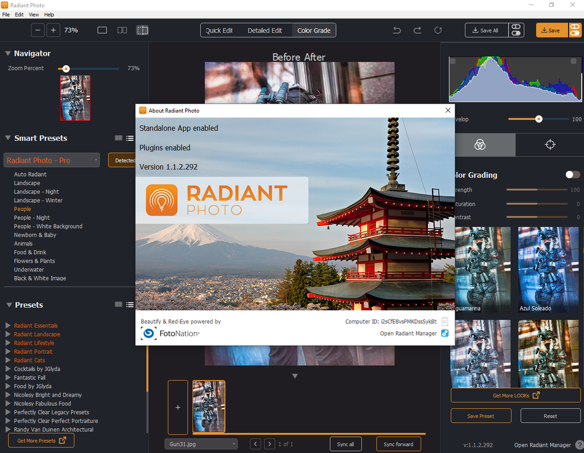Switch to single image view
Screen dimensions: 584x453
coord(102,30)
